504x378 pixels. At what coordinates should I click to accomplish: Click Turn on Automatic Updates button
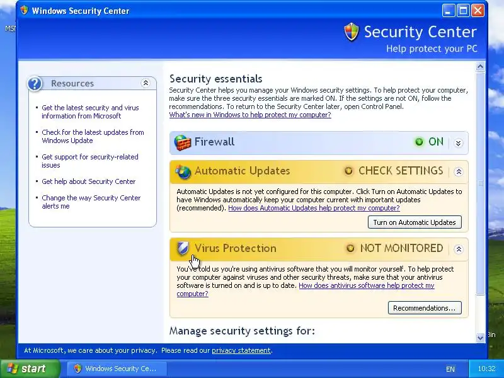[415, 222]
